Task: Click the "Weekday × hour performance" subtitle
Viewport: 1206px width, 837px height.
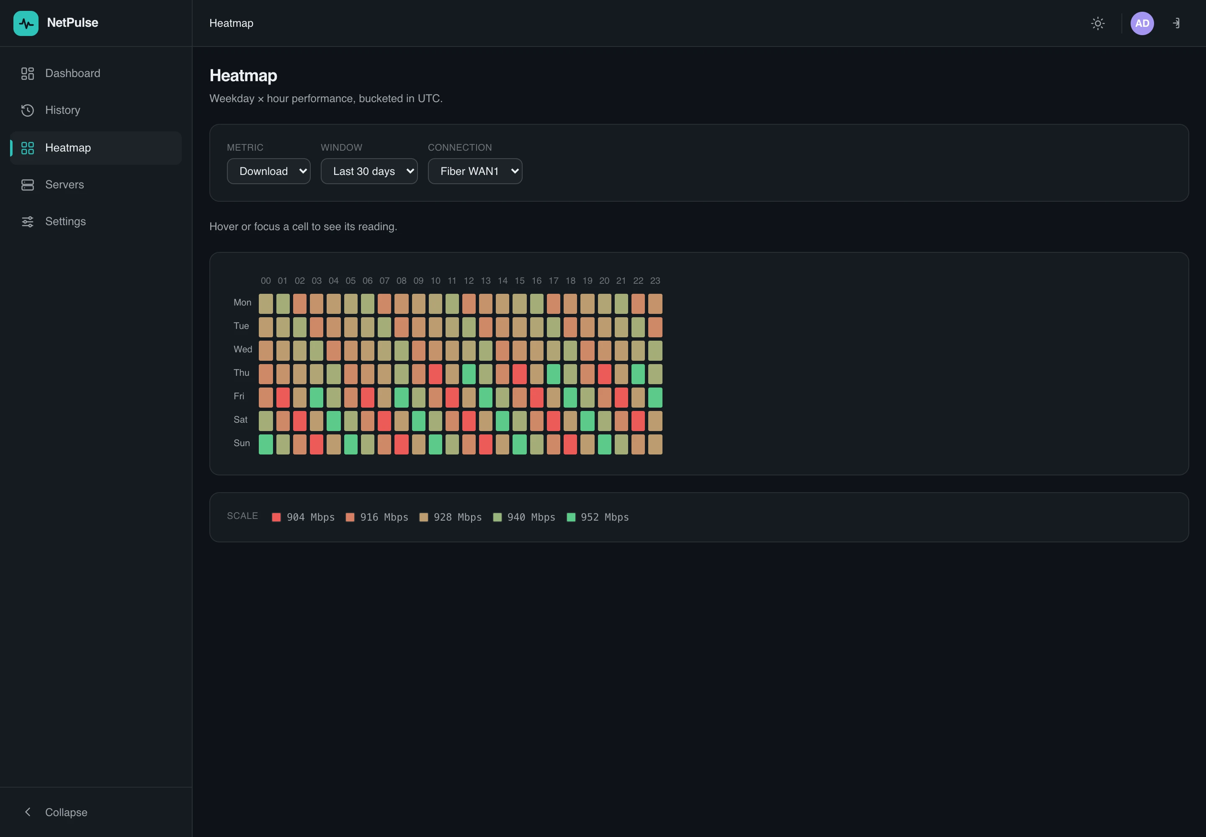Action: [x=326, y=99]
